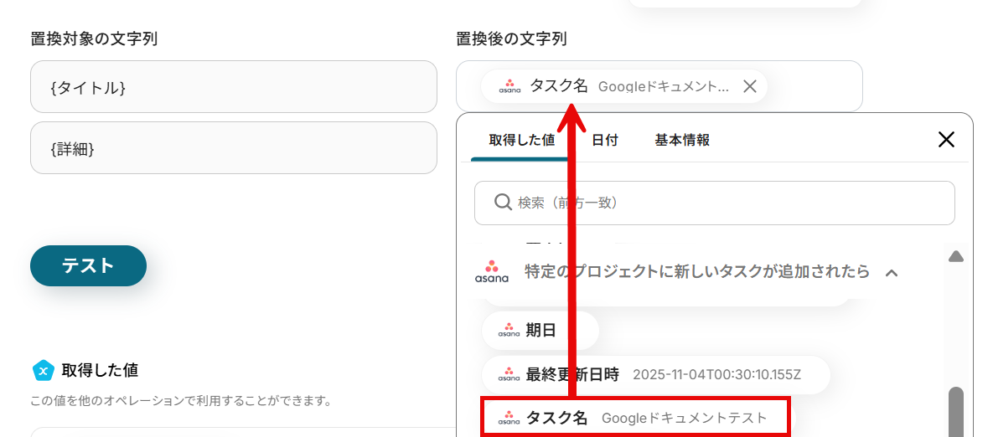The width and height of the screenshot is (993, 437).
Task: Remove the タスク名 chip with its X
Action: click(x=750, y=86)
